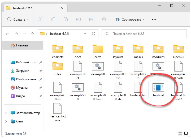Click the Copy icon in toolbar
Screen dimensions: 191x138
[53, 19]
